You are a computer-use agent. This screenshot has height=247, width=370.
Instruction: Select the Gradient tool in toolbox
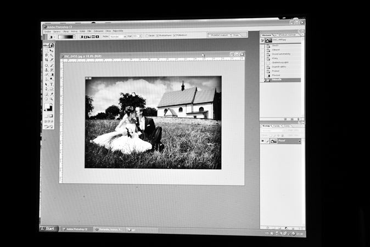tap(52, 74)
